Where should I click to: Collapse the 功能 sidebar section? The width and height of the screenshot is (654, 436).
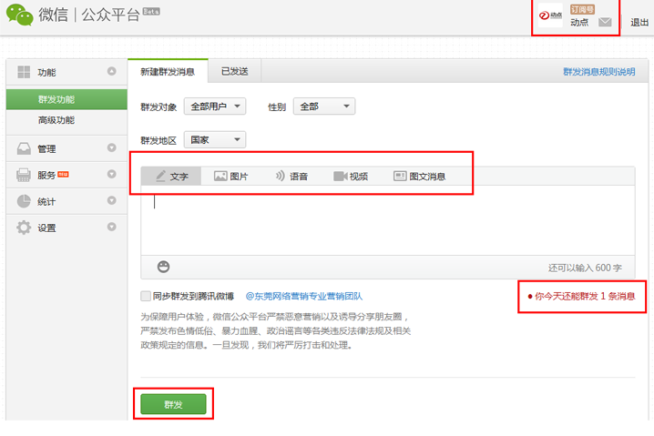pos(111,72)
